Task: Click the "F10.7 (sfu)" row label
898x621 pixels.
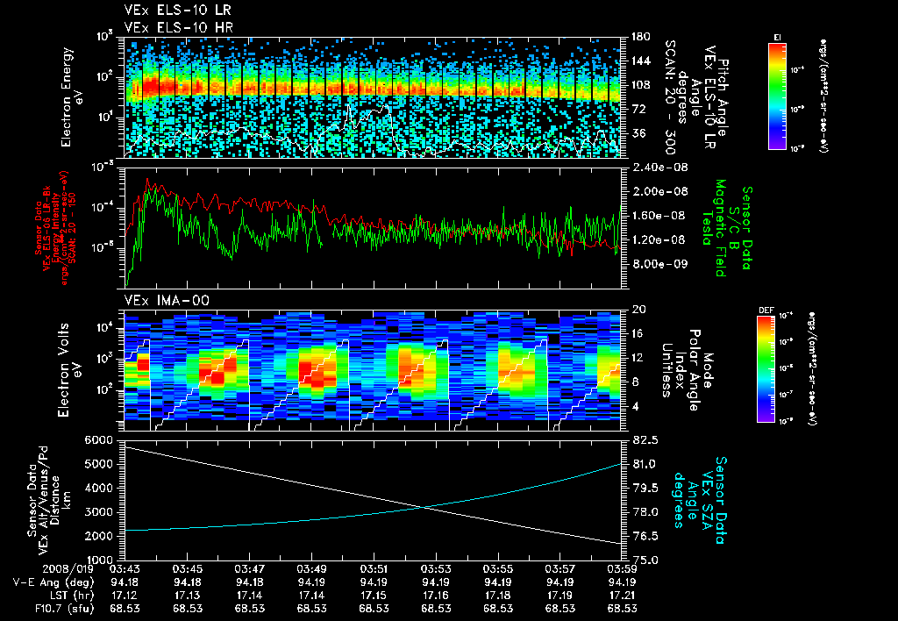Action: [x=64, y=609]
